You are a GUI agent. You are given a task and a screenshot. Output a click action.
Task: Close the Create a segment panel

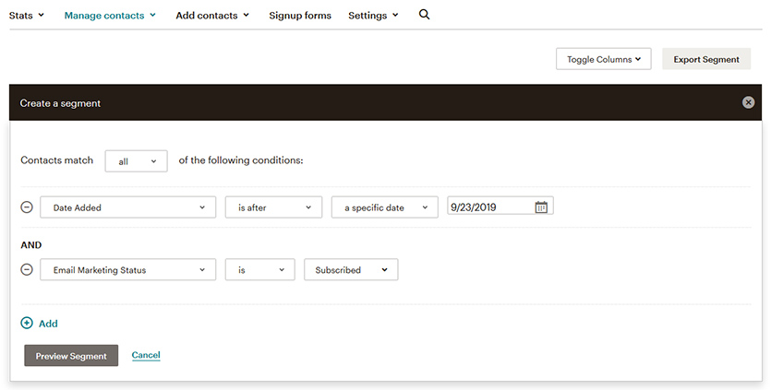click(x=748, y=102)
